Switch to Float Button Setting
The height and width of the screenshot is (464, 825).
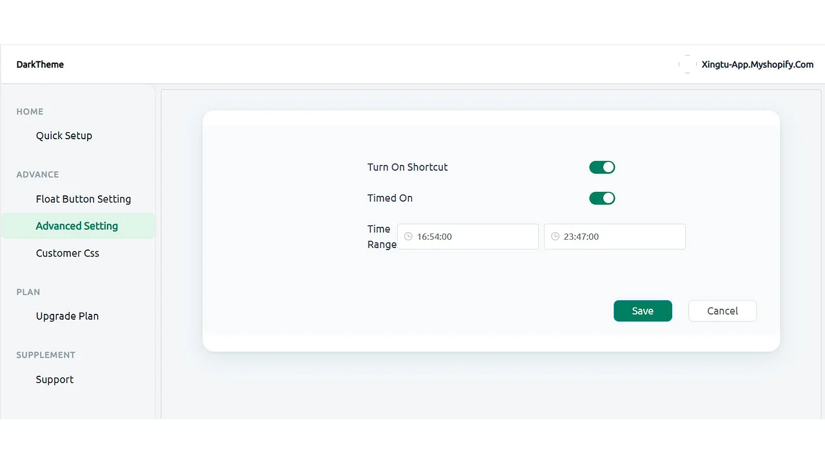pos(83,199)
